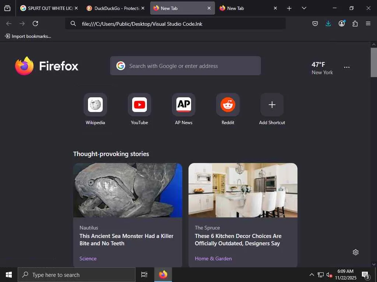Close the SPURT OUT WHITE LIQ tab
Screen dimensions: 377x282
(x=76, y=8)
